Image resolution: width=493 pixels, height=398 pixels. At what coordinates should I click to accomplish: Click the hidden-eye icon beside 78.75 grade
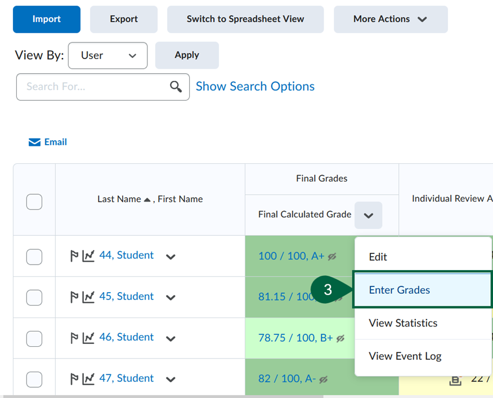tap(339, 338)
